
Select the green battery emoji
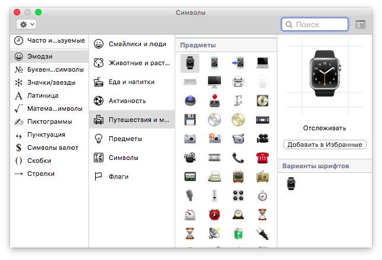point(238,233)
